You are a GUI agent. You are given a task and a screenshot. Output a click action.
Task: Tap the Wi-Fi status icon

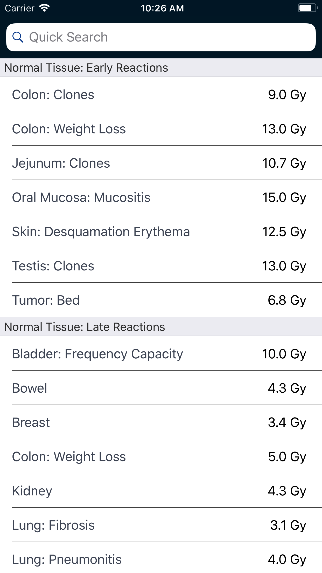tap(44, 8)
